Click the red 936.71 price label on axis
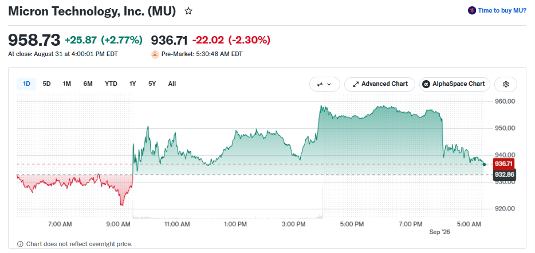Image resolution: width=535 pixels, height=253 pixels. (x=503, y=164)
